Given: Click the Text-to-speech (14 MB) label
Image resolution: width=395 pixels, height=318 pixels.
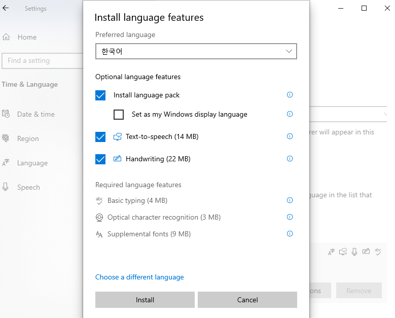Looking at the screenshot, I should (162, 136).
